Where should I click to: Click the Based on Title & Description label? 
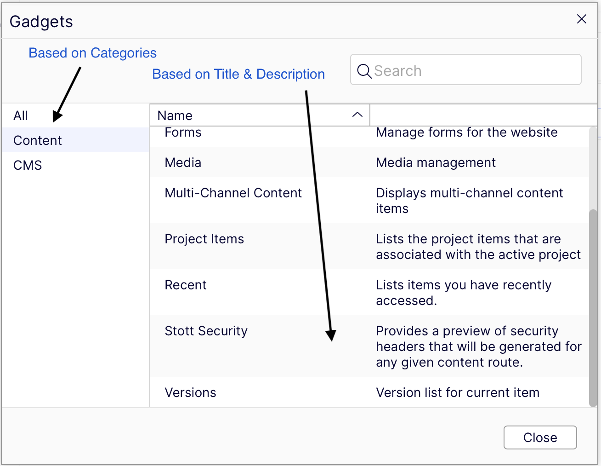238,74
